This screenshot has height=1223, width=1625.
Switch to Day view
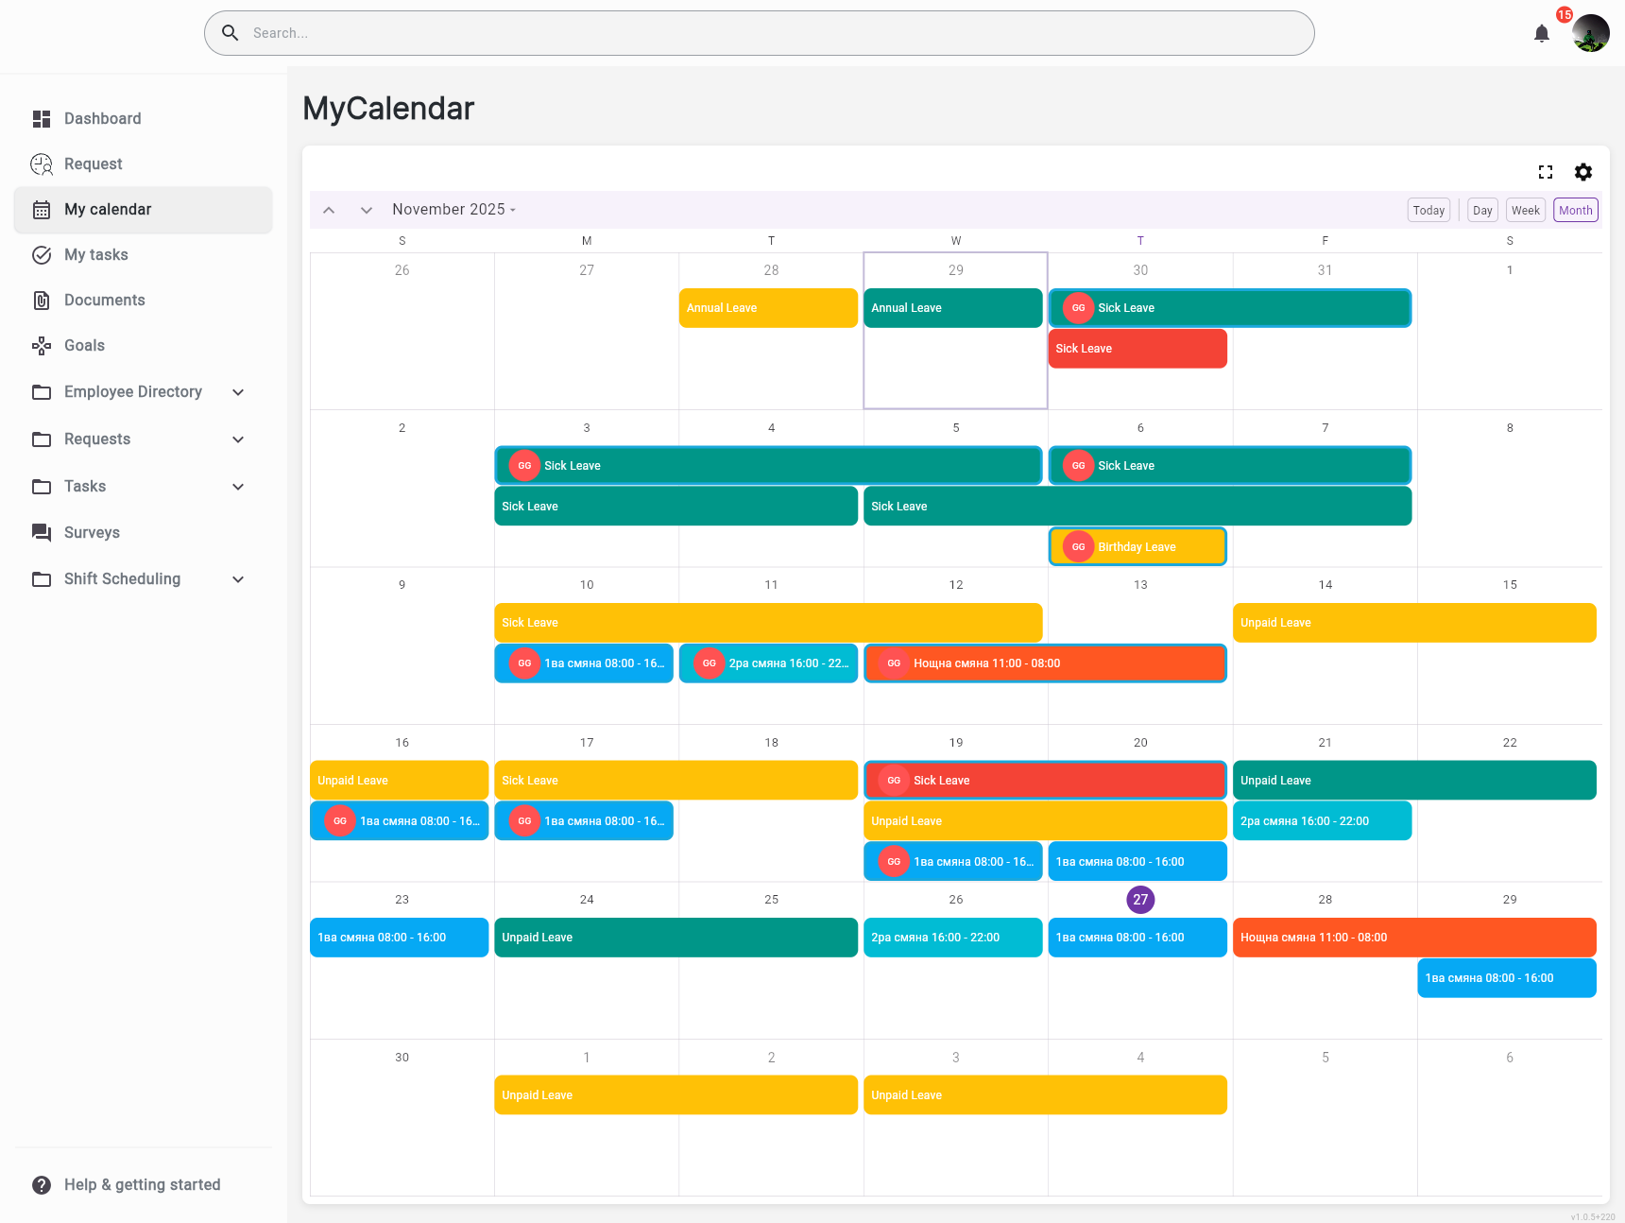point(1482,211)
